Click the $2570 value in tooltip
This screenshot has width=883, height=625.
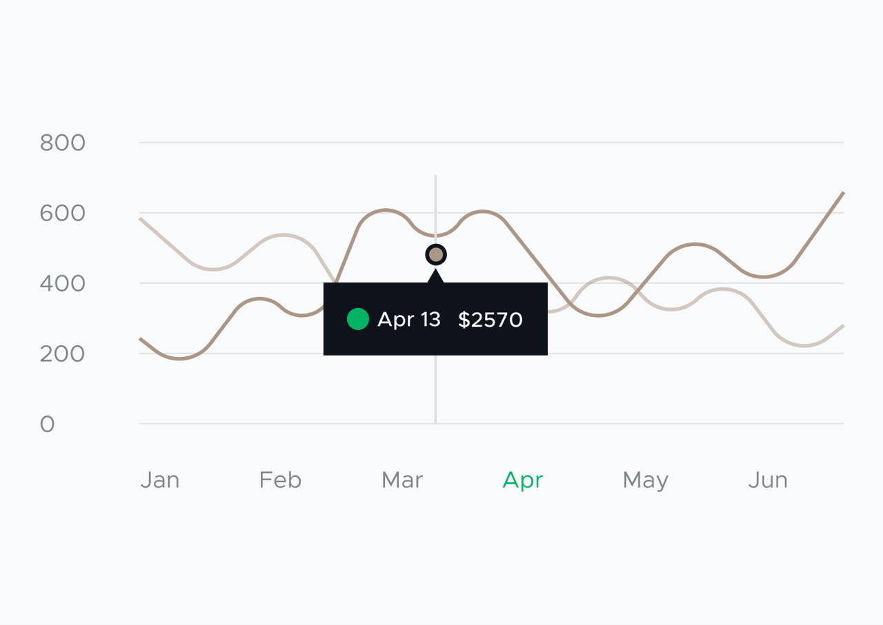[x=490, y=320]
